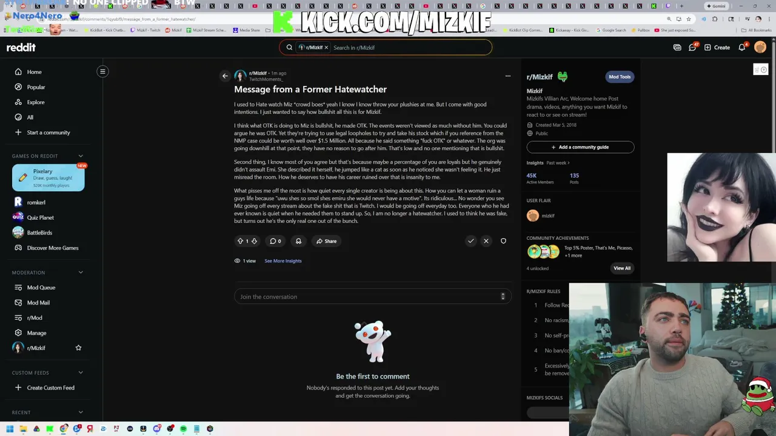Open Windows Start menu
Image resolution: width=776 pixels, height=436 pixels.
tap(10, 429)
